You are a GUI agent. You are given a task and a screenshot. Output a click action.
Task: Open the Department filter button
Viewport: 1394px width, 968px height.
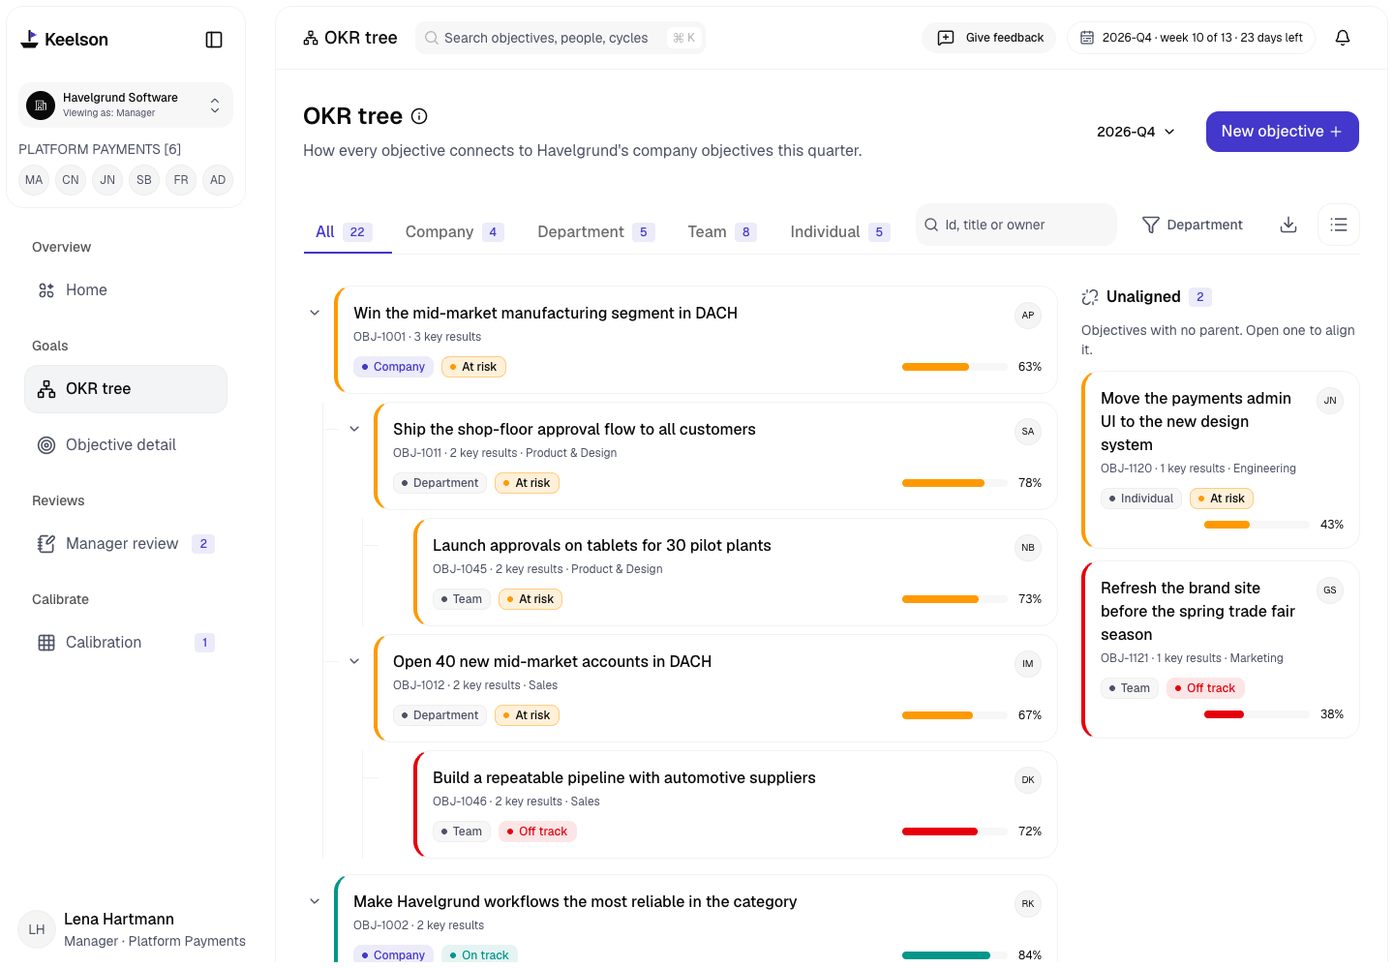(x=1193, y=225)
